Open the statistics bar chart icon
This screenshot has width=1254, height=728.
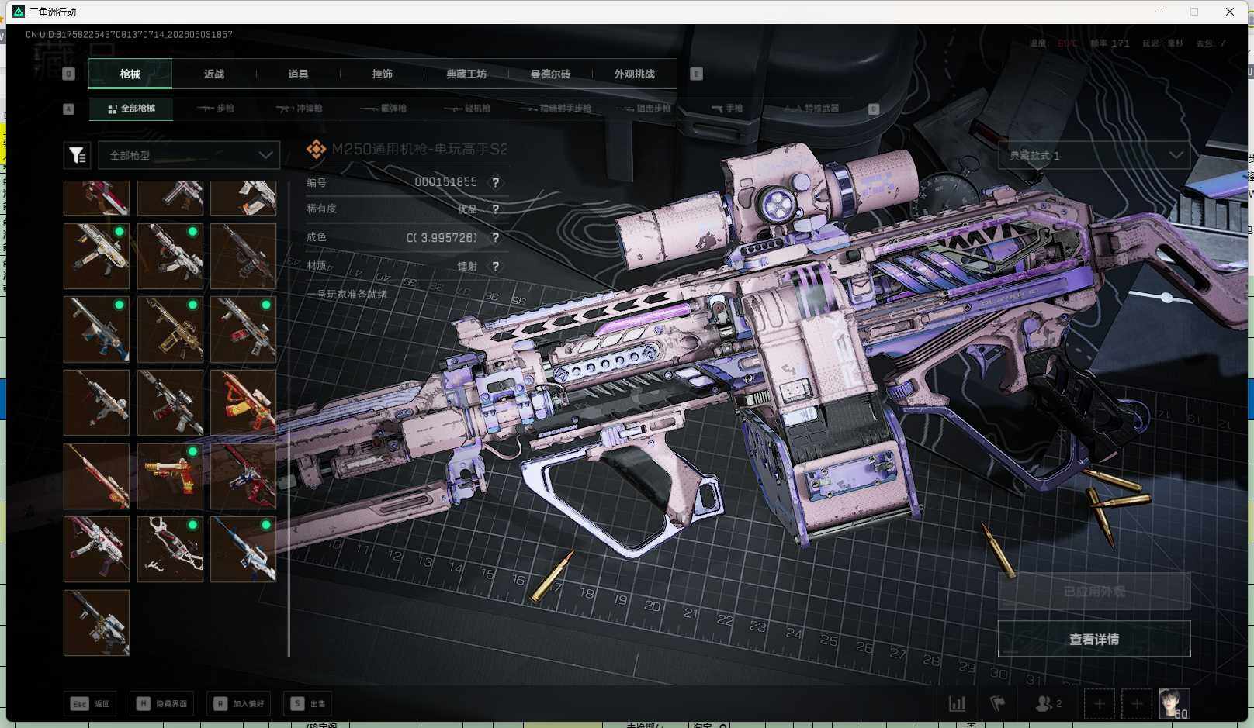click(958, 703)
